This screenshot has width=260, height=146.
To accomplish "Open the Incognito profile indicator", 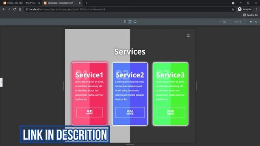I will (245, 9).
